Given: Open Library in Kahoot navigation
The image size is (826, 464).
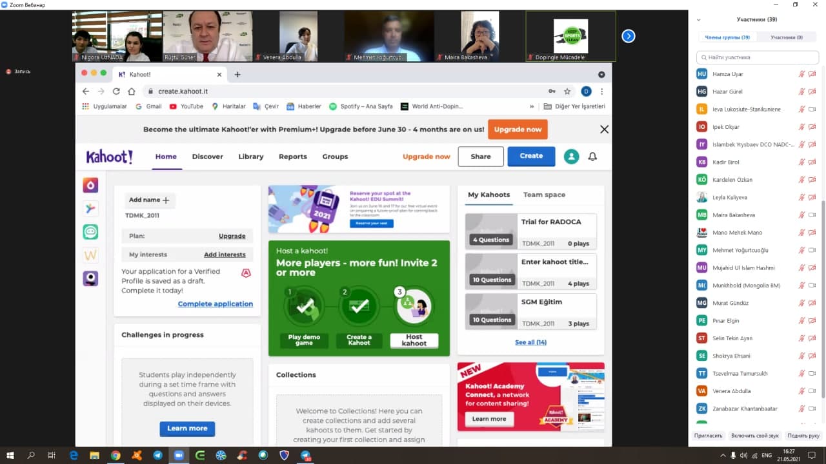Looking at the screenshot, I should coord(251,157).
